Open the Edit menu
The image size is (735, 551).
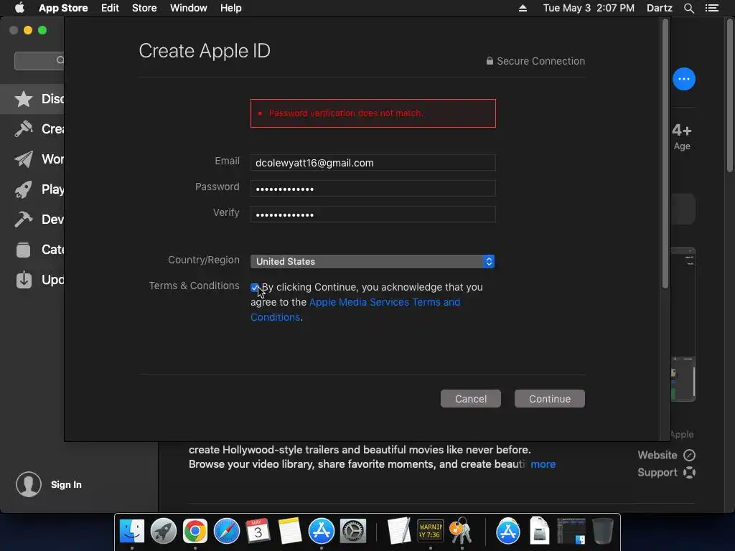(x=110, y=8)
